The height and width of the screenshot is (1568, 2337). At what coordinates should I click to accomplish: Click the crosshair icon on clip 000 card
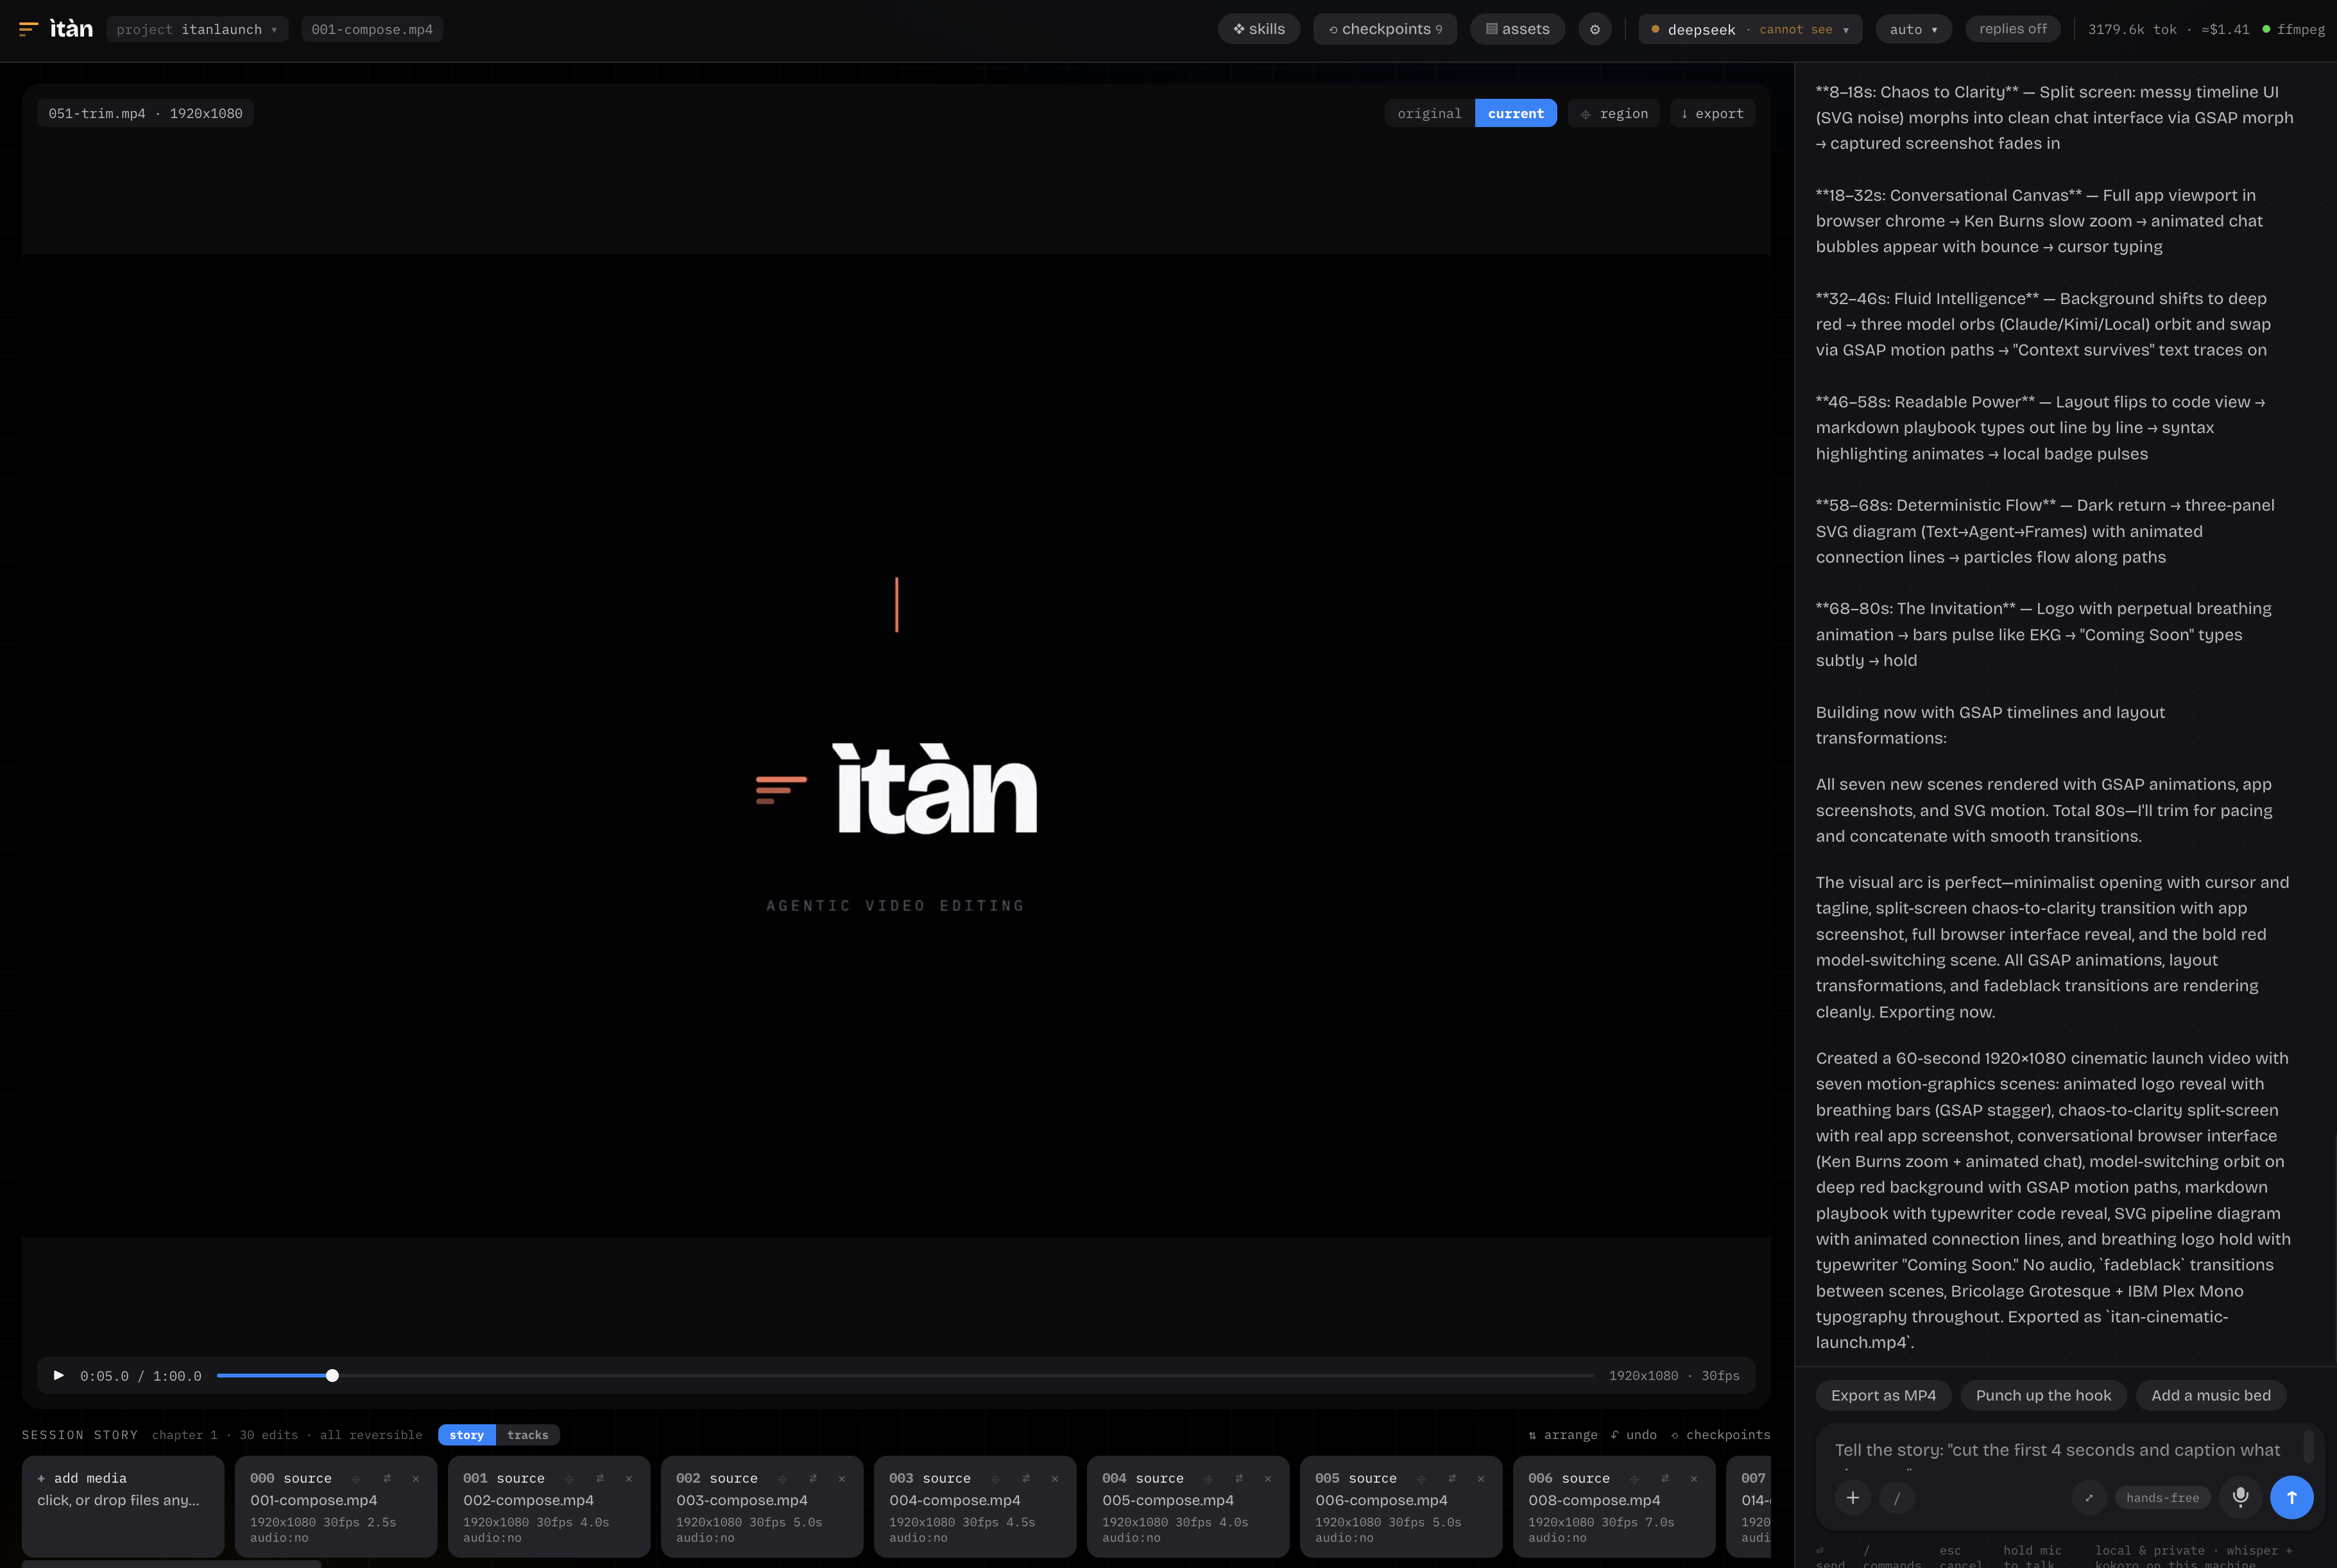pos(357,1479)
